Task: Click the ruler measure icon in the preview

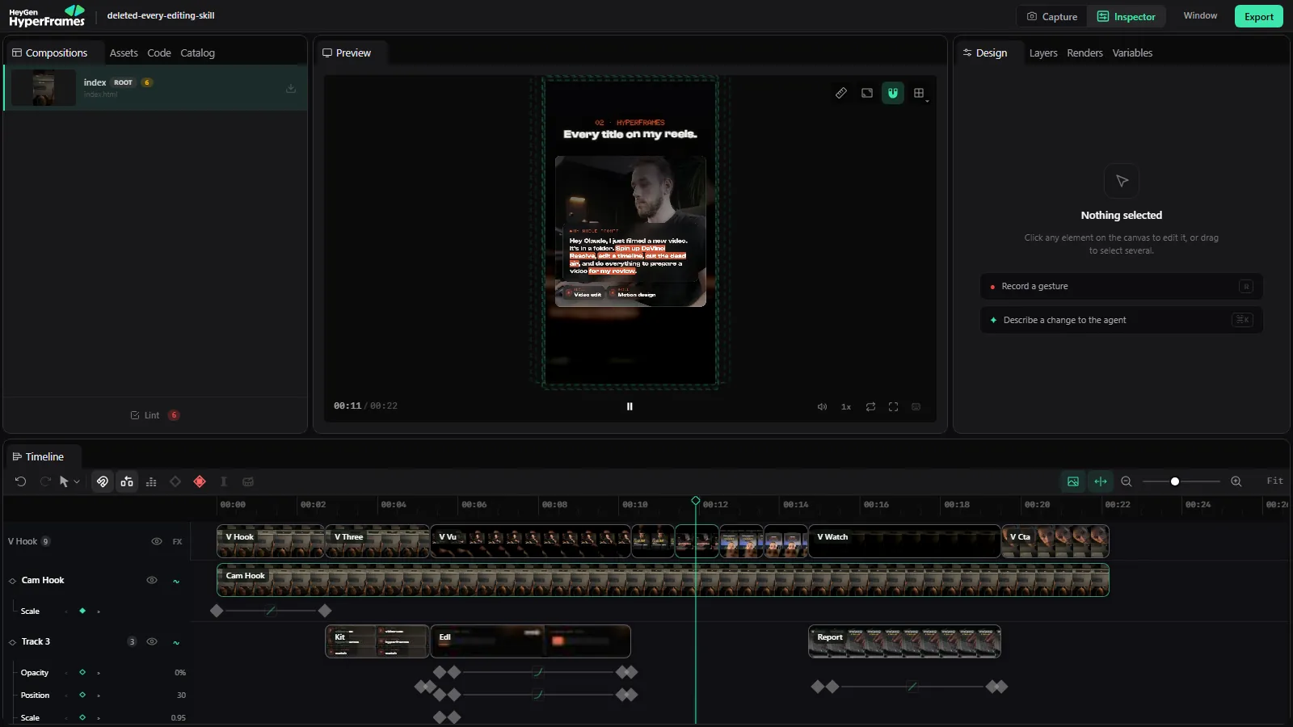Action: [841, 93]
